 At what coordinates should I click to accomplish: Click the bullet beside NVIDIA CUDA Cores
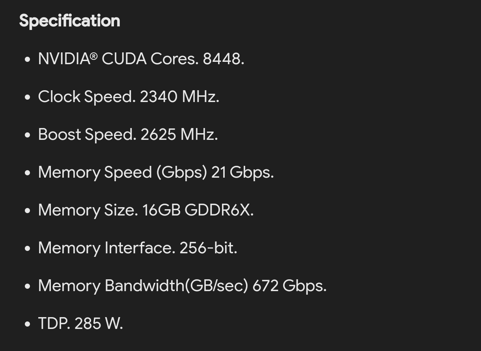[x=27, y=59]
